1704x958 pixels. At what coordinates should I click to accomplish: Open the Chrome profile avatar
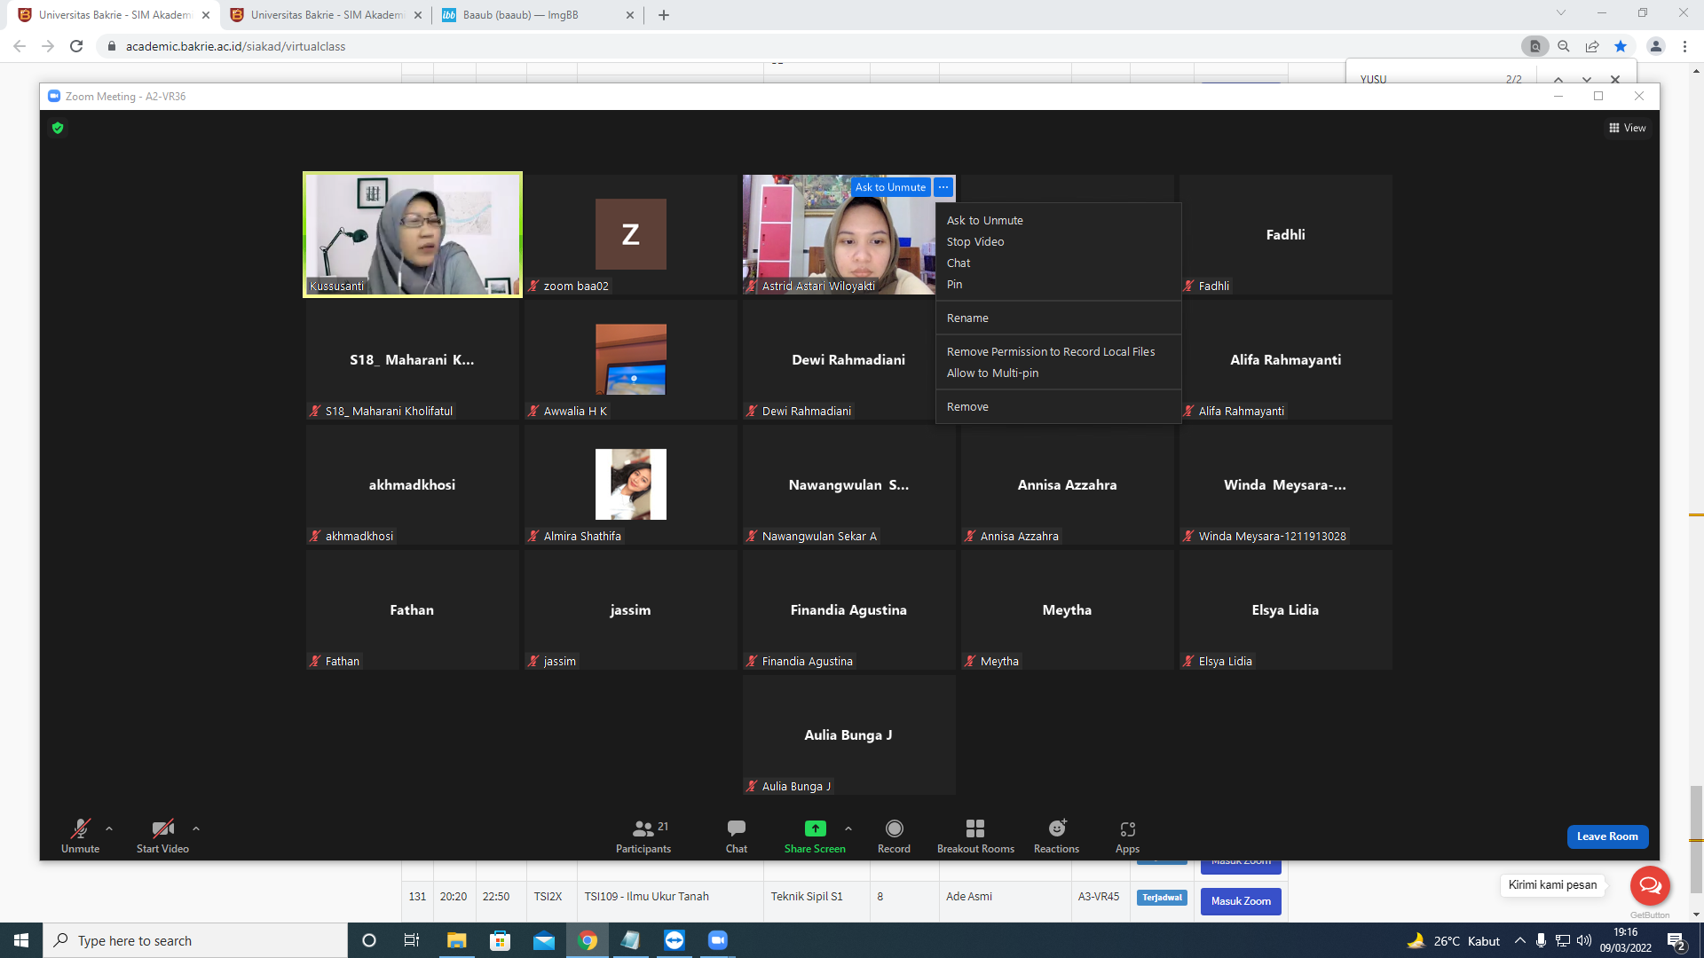(1656, 46)
